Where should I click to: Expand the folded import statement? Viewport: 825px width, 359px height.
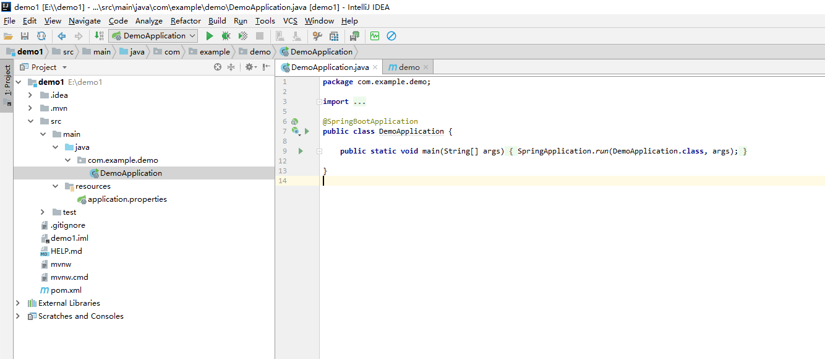point(318,102)
